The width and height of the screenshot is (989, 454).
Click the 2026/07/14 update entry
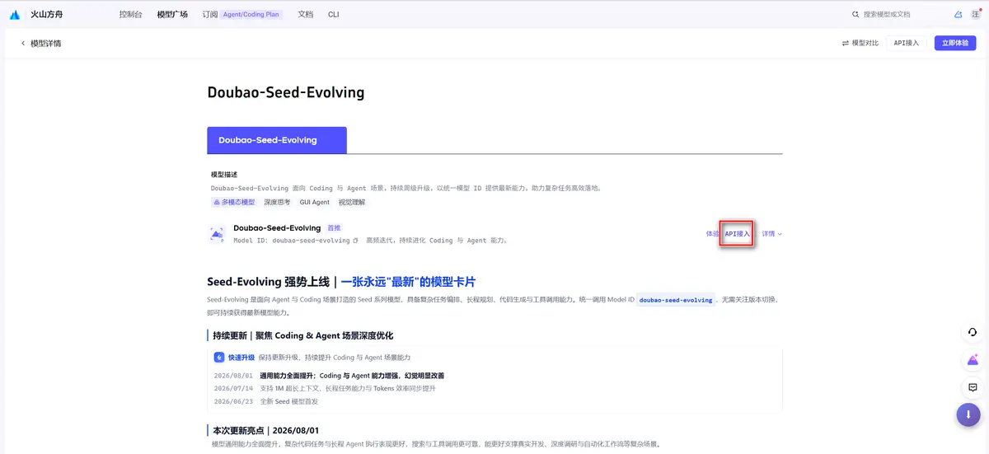point(324,388)
